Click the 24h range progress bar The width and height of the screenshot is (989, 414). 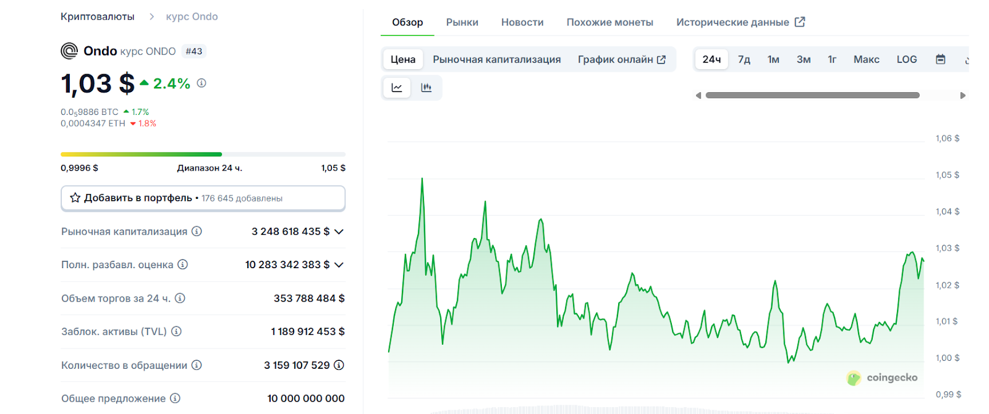[203, 154]
